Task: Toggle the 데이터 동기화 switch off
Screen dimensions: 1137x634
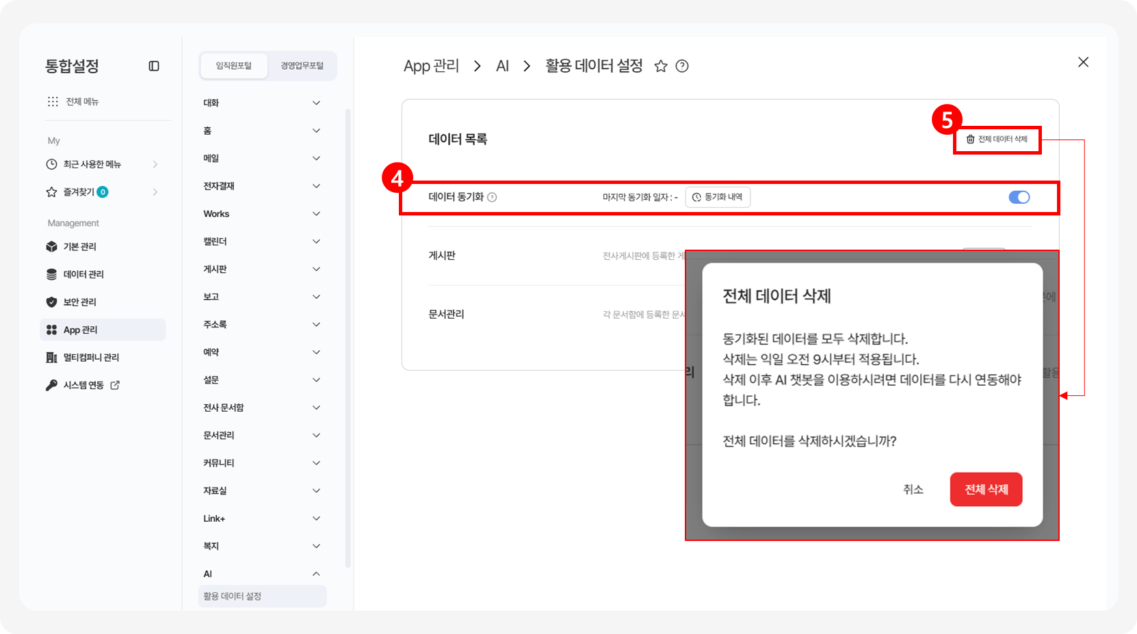Action: pos(1019,198)
